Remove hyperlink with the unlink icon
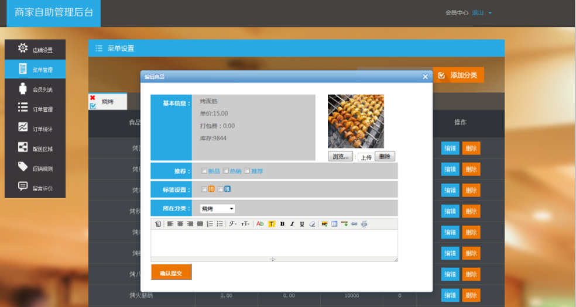The image size is (576, 307). pos(364,224)
